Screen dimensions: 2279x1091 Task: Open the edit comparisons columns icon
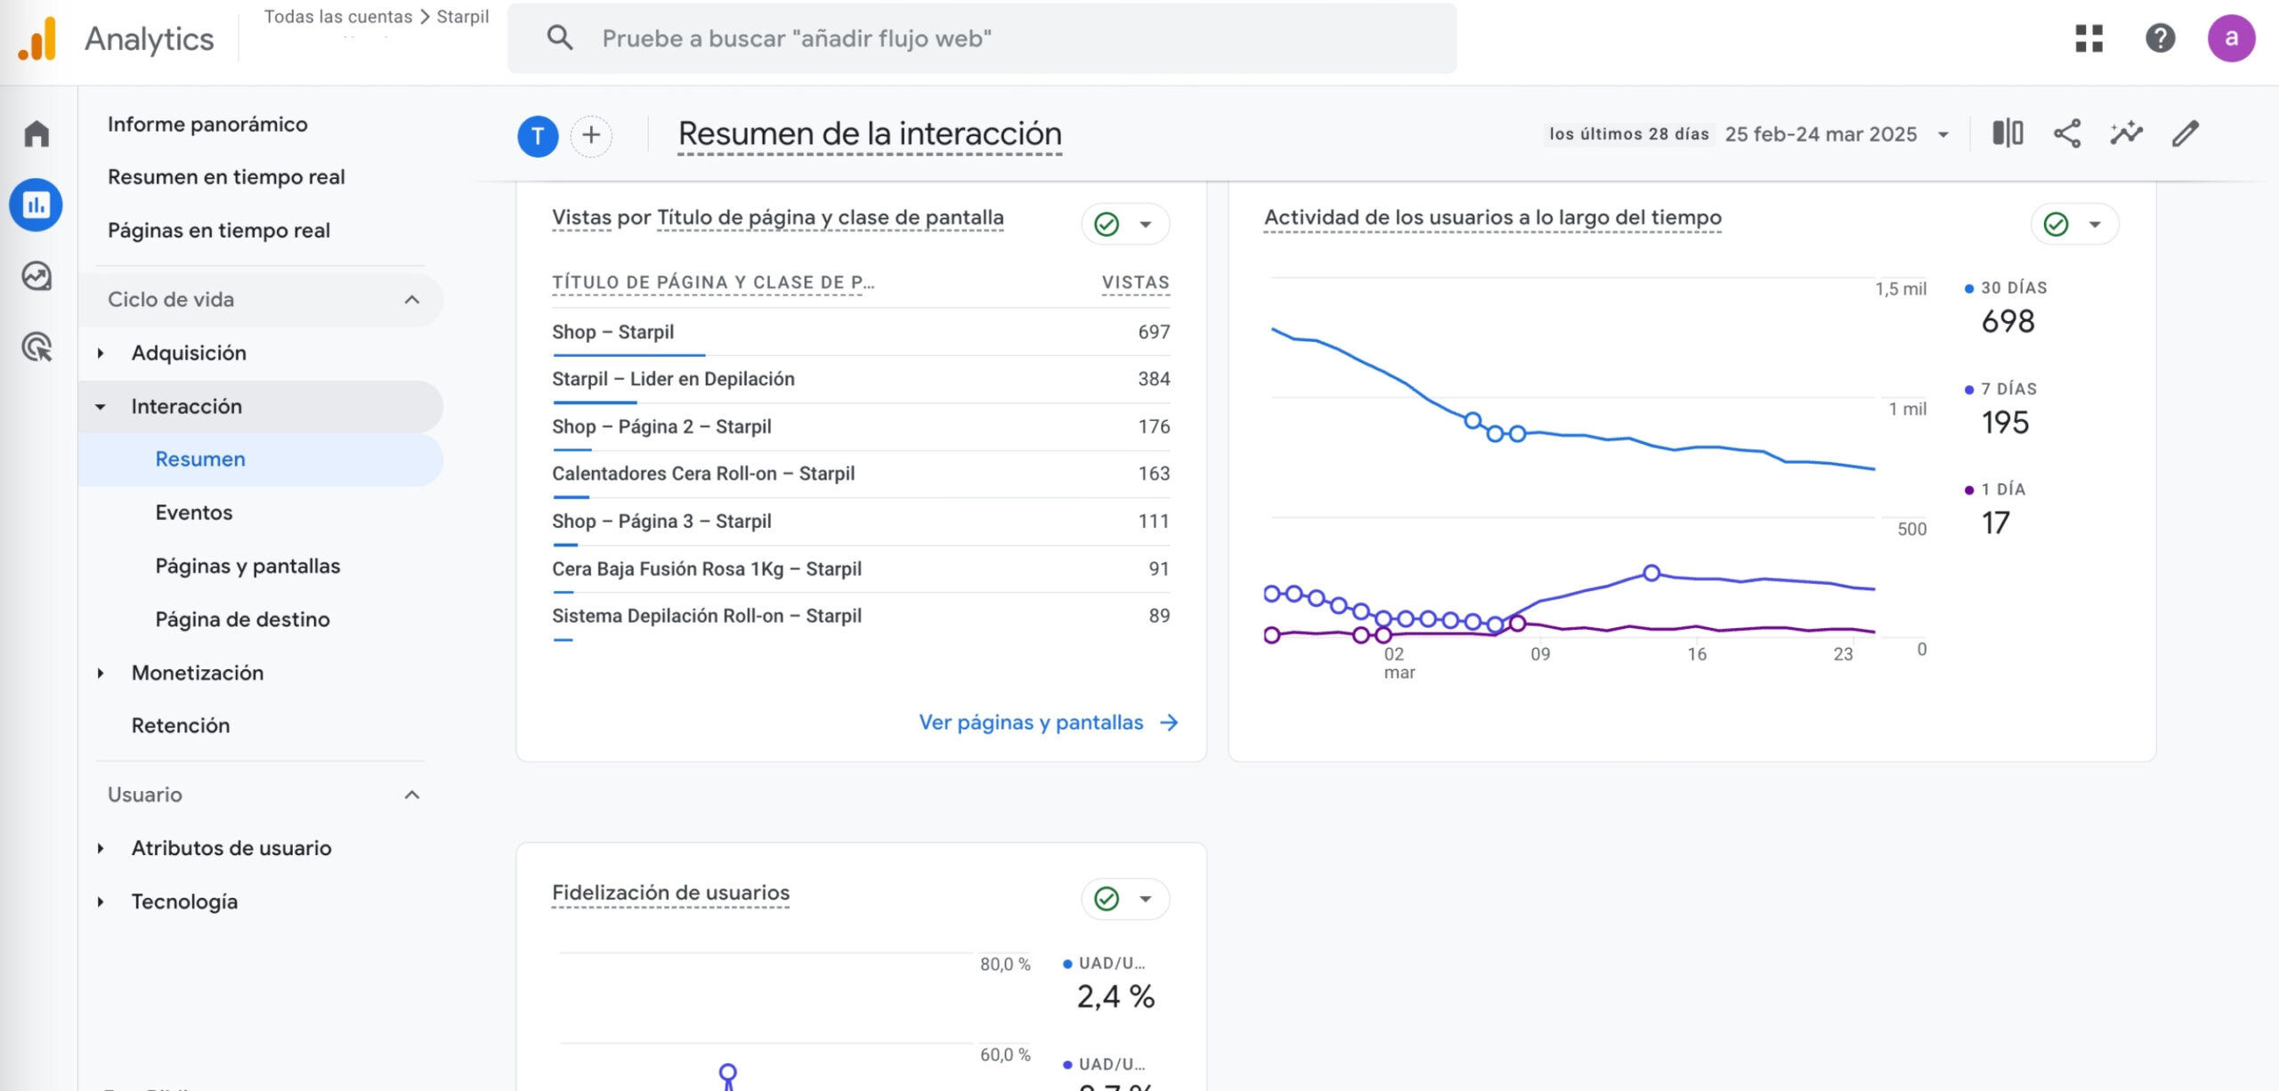click(2007, 133)
